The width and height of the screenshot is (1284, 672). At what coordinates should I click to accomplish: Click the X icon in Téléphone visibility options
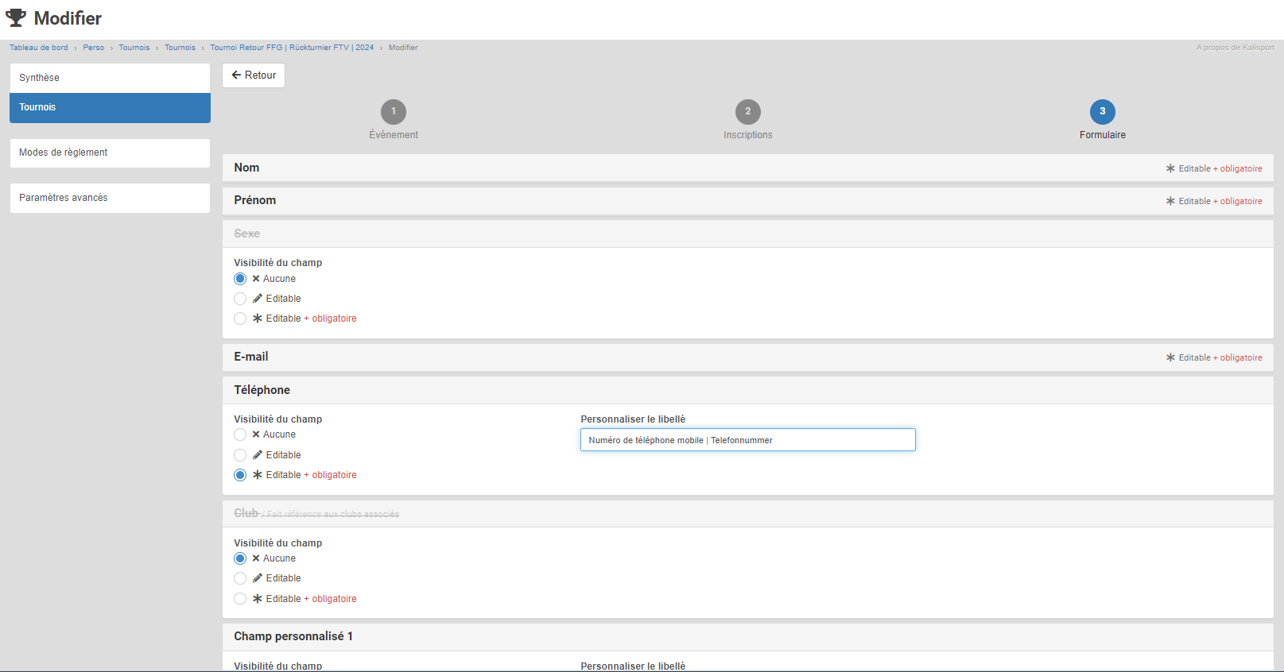(x=256, y=434)
